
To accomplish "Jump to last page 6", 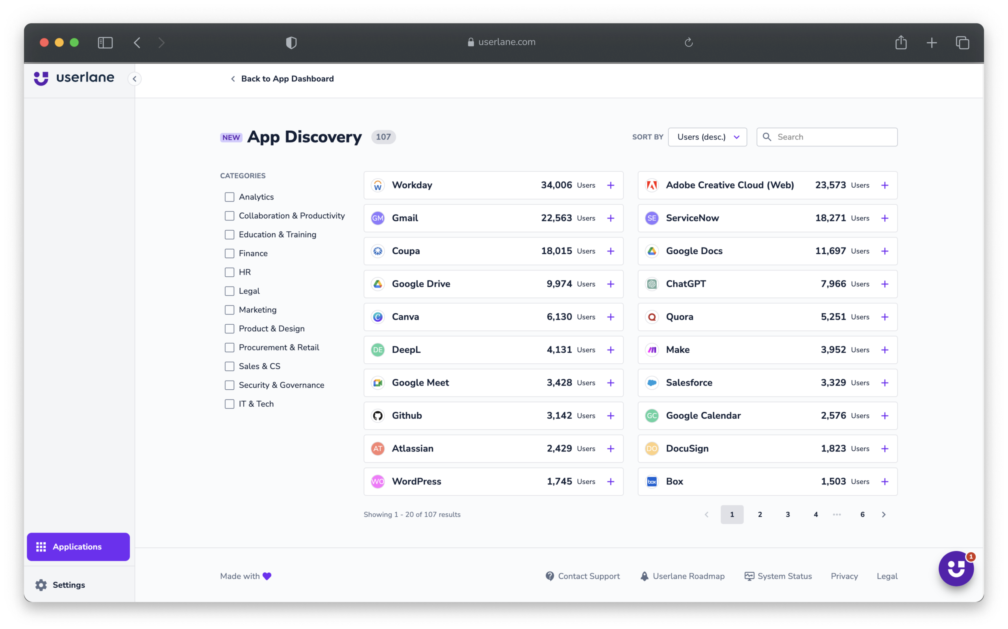I will (x=862, y=514).
